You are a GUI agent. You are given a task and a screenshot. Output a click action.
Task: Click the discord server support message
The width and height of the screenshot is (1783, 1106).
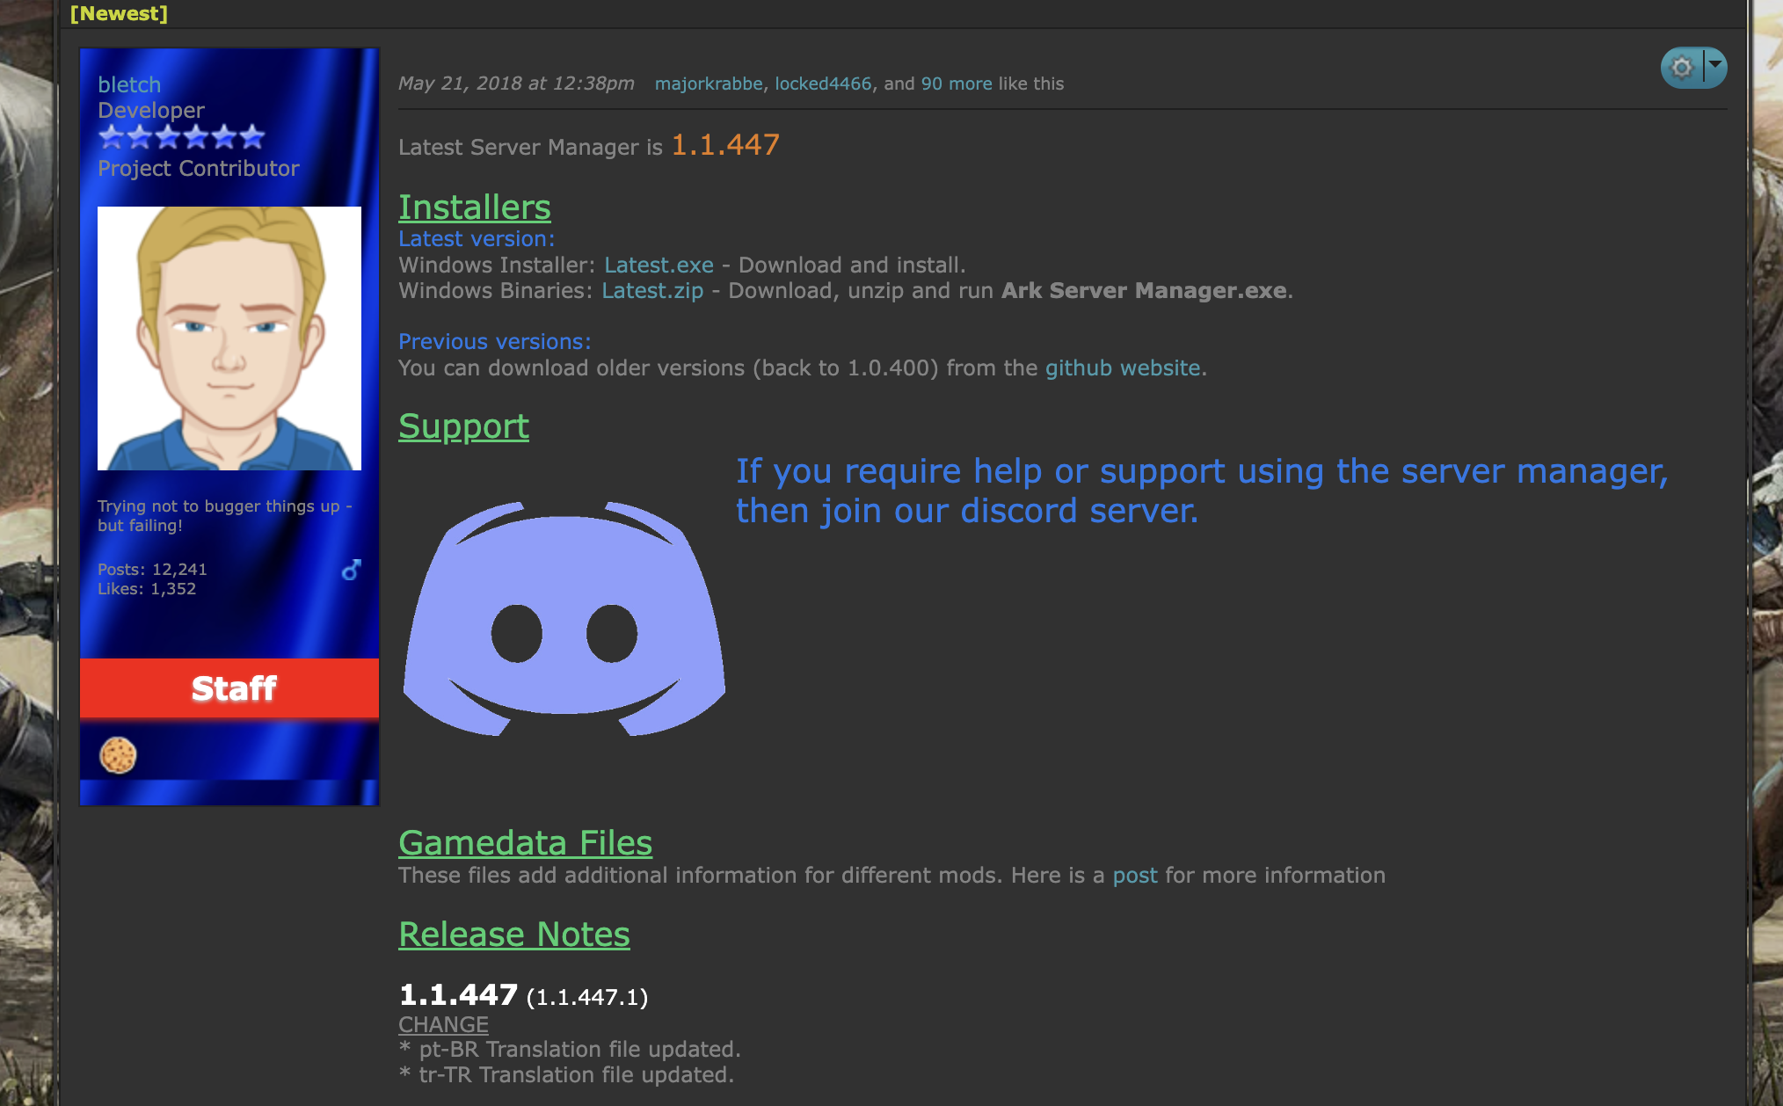[x=1202, y=491]
